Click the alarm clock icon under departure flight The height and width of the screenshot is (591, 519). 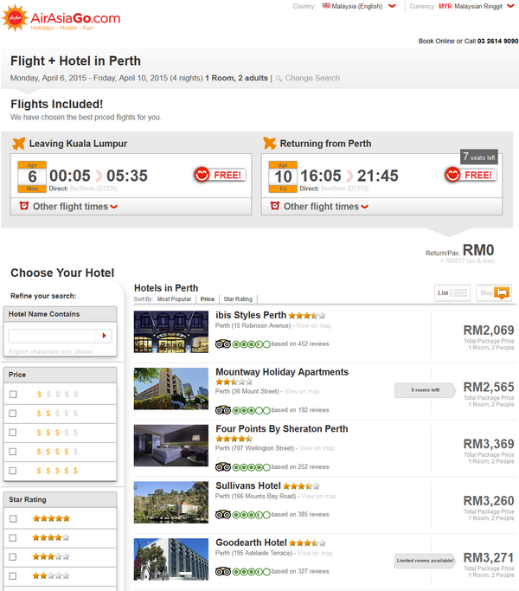point(24,206)
